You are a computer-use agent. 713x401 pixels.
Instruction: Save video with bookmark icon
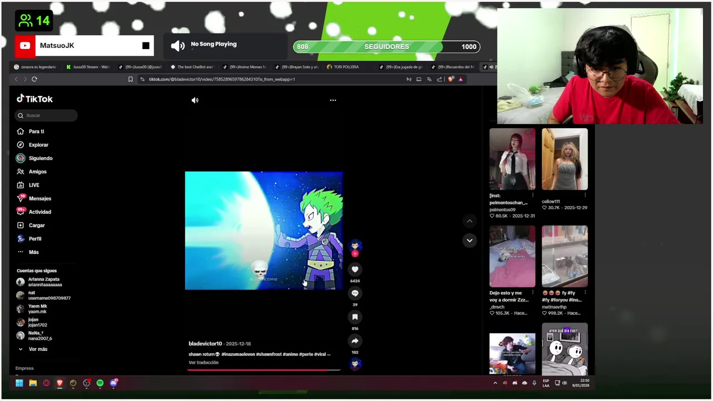[x=355, y=317]
